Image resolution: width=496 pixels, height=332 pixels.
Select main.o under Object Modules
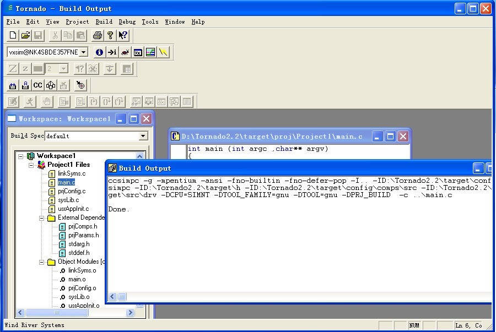pyautogui.click(x=77, y=279)
